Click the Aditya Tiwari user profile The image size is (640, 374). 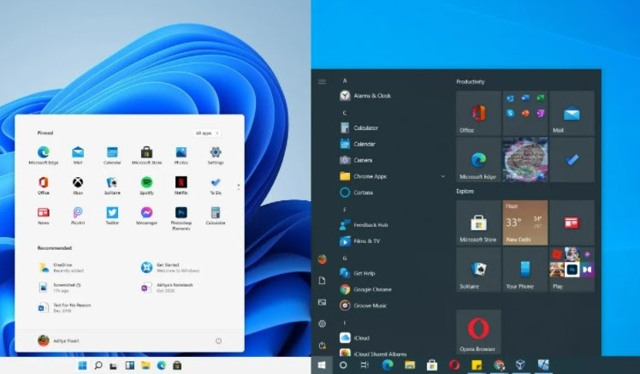click(58, 341)
